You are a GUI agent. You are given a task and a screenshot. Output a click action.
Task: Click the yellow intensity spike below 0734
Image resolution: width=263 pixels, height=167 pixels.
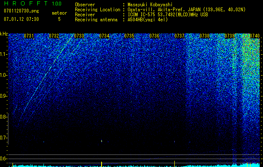pos(102,164)
